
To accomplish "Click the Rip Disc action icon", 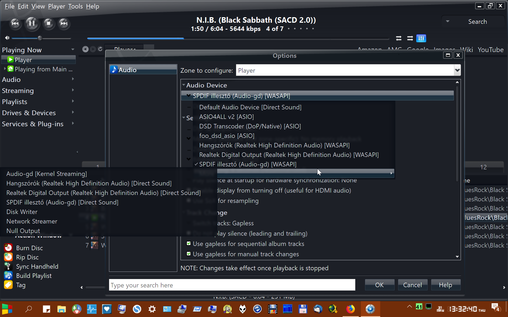I will coord(8,257).
